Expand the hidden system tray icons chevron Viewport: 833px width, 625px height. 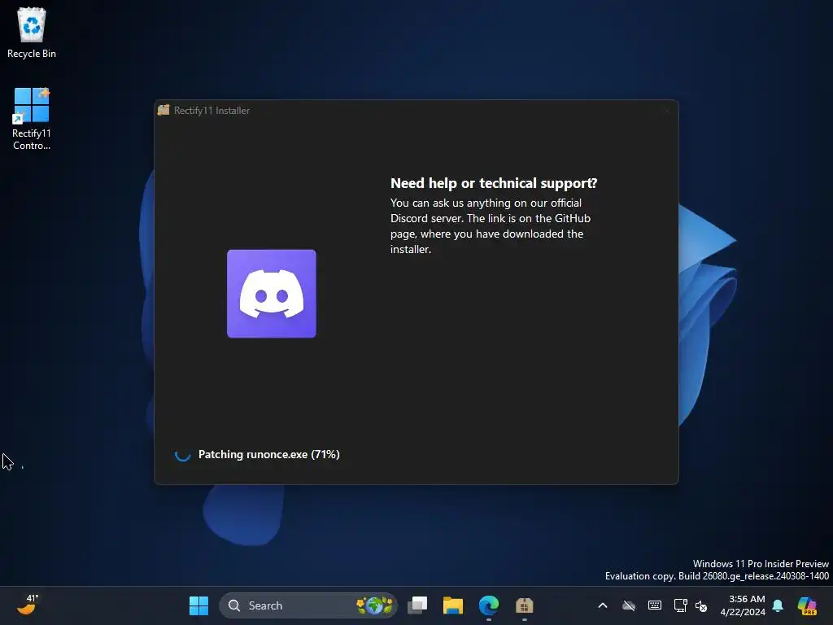(603, 605)
